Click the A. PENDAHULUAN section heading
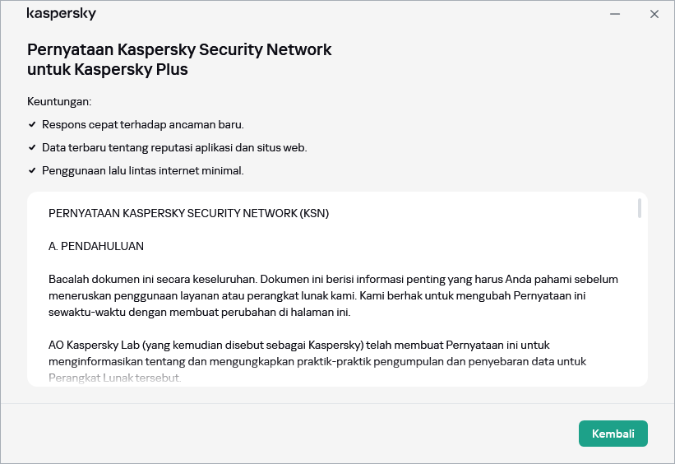 (x=96, y=246)
